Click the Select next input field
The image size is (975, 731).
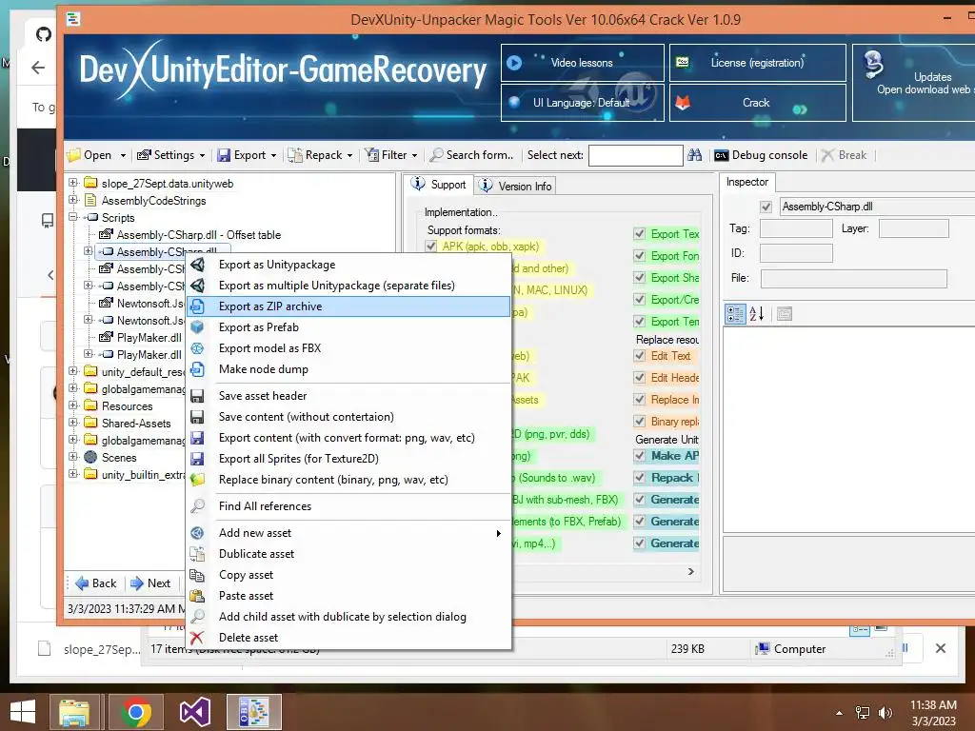[x=635, y=155]
